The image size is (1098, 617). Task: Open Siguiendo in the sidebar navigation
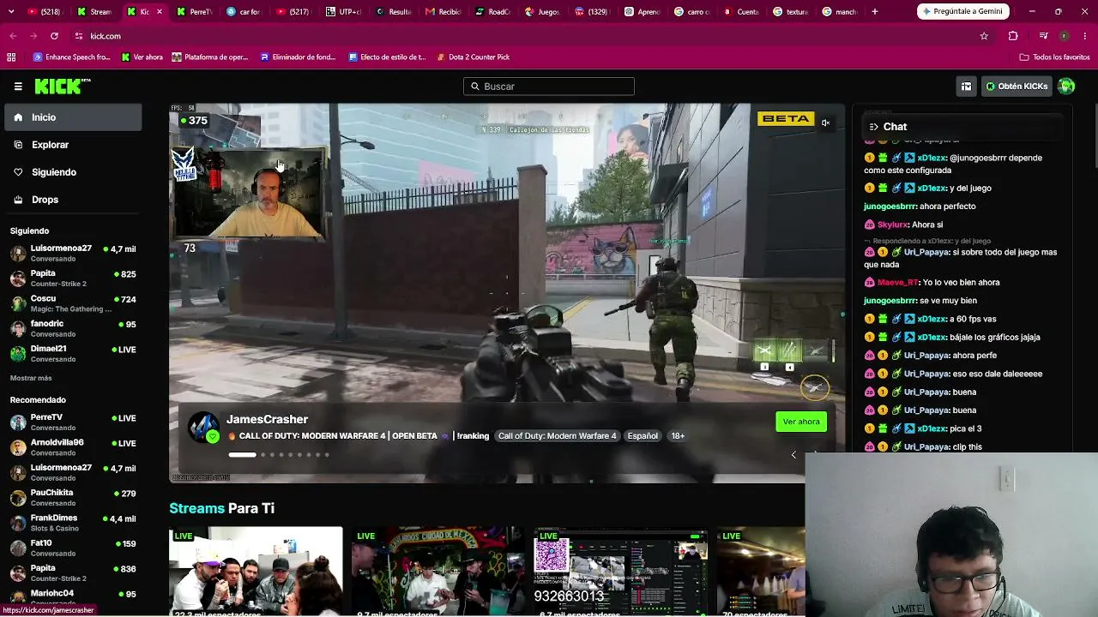pos(73,172)
